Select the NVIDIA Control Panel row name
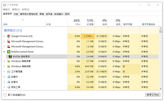This screenshot has width=164, height=102. pyautogui.click(x=22, y=52)
